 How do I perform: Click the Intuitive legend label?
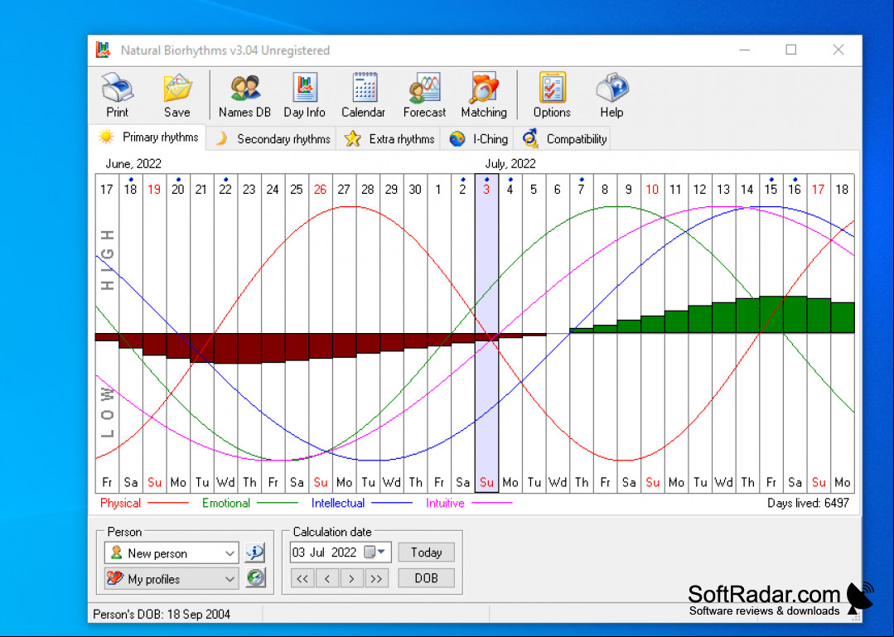coord(445,503)
